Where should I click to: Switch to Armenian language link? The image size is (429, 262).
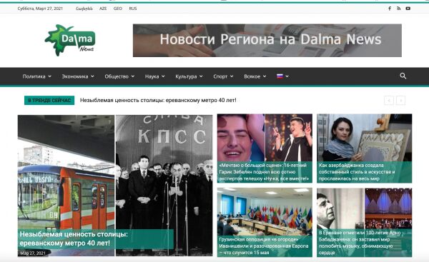pyautogui.click(x=84, y=9)
